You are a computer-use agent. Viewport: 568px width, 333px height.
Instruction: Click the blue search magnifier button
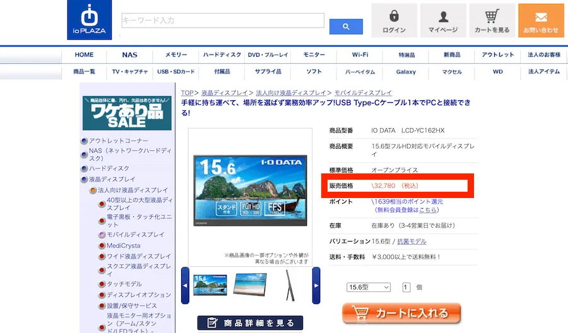(x=346, y=26)
